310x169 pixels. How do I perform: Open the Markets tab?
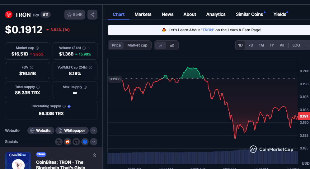coord(143,14)
